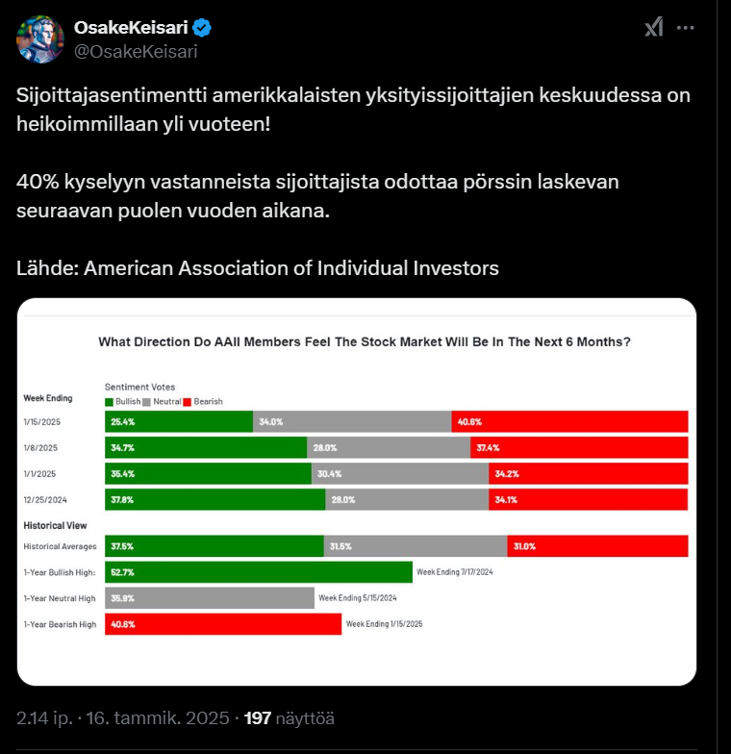Open the AAII sentiment chart image
Image resolution: width=731 pixels, height=754 pixels.
tap(356, 492)
